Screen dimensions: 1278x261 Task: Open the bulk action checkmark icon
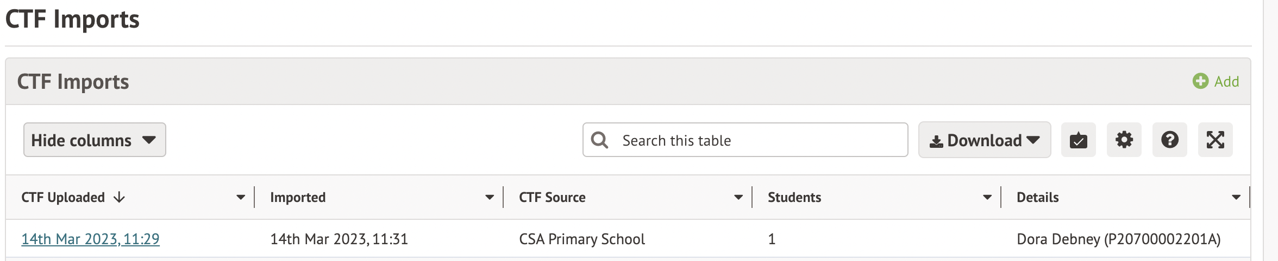click(1078, 140)
